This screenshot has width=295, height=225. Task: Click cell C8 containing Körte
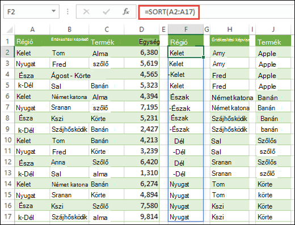[x=107, y=118]
